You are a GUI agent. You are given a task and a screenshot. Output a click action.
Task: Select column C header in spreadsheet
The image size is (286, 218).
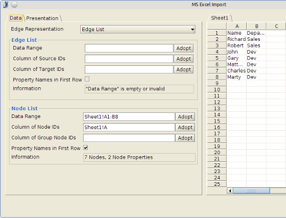(x=276, y=26)
